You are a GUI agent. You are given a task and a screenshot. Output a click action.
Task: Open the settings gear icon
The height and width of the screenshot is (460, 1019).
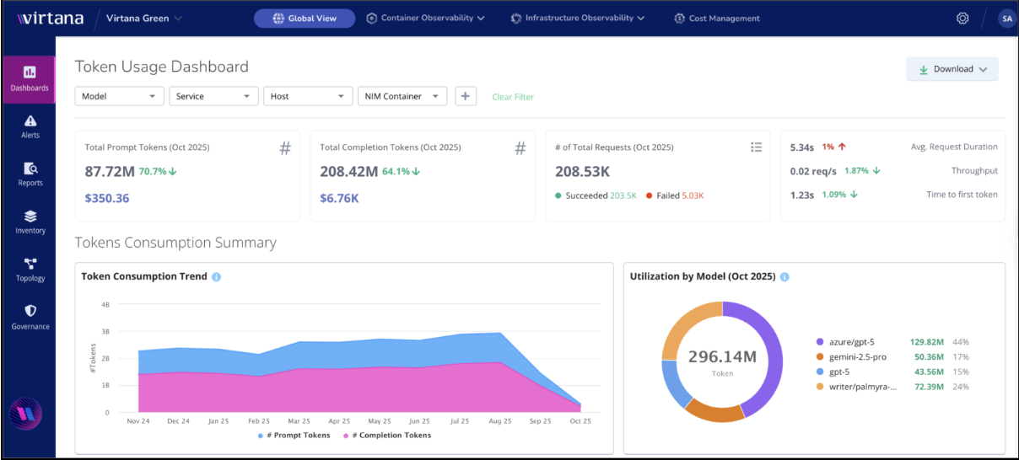click(962, 19)
